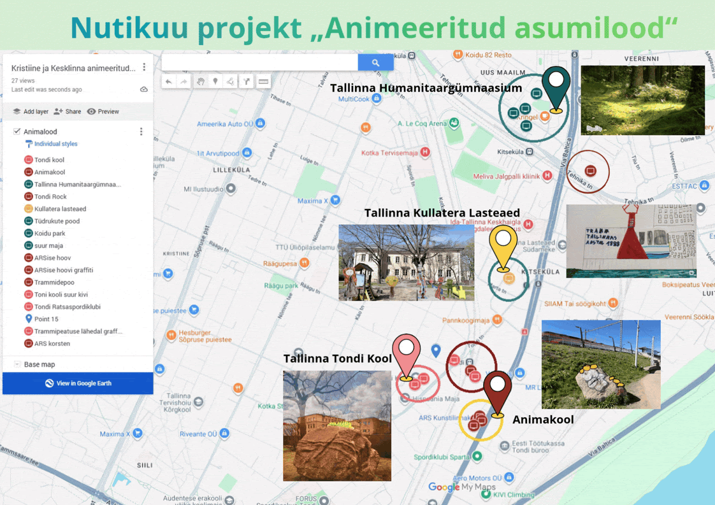Click the MultiCook marker icon
715x505 pixels.
click(x=376, y=98)
